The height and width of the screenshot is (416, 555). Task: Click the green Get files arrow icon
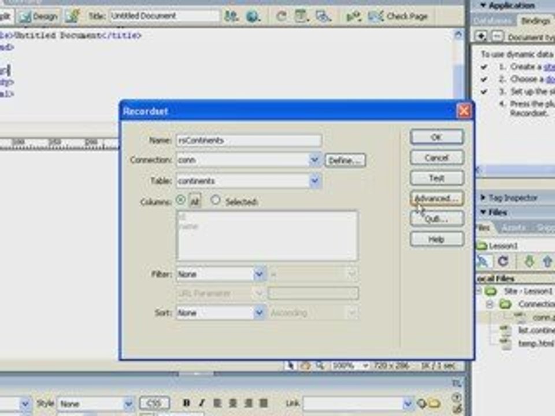529,262
